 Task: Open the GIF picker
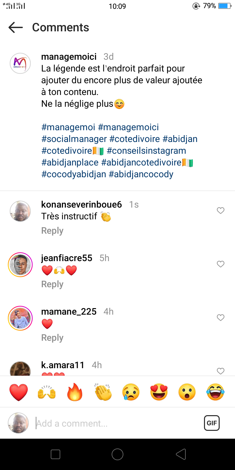pos(211,423)
